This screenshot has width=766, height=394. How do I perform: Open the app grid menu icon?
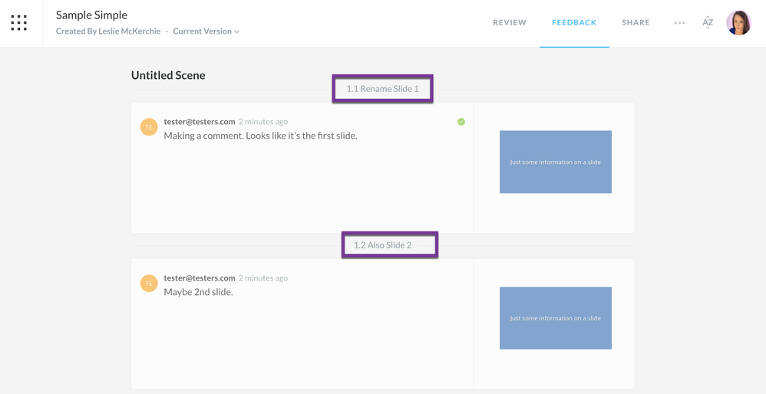19,23
